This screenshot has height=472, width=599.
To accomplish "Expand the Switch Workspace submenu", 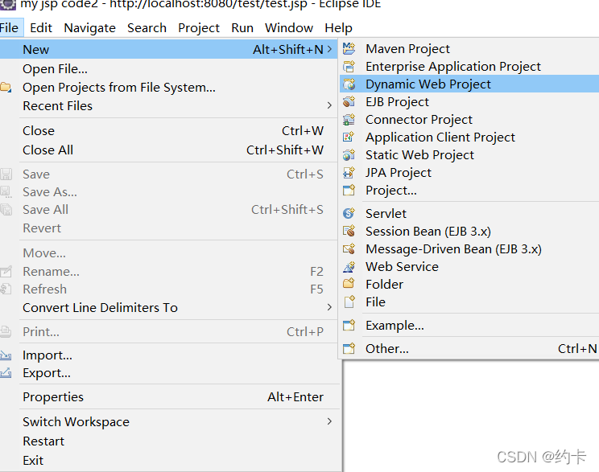I will pos(329,421).
